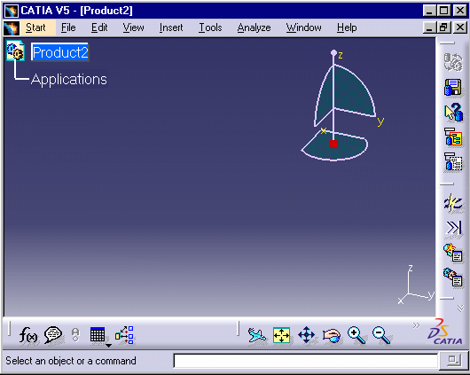Click the relations tree diagram icon
This screenshot has width=470, height=375.
click(x=124, y=335)
